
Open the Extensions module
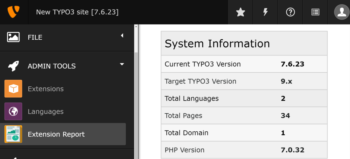tap(63, 89)
